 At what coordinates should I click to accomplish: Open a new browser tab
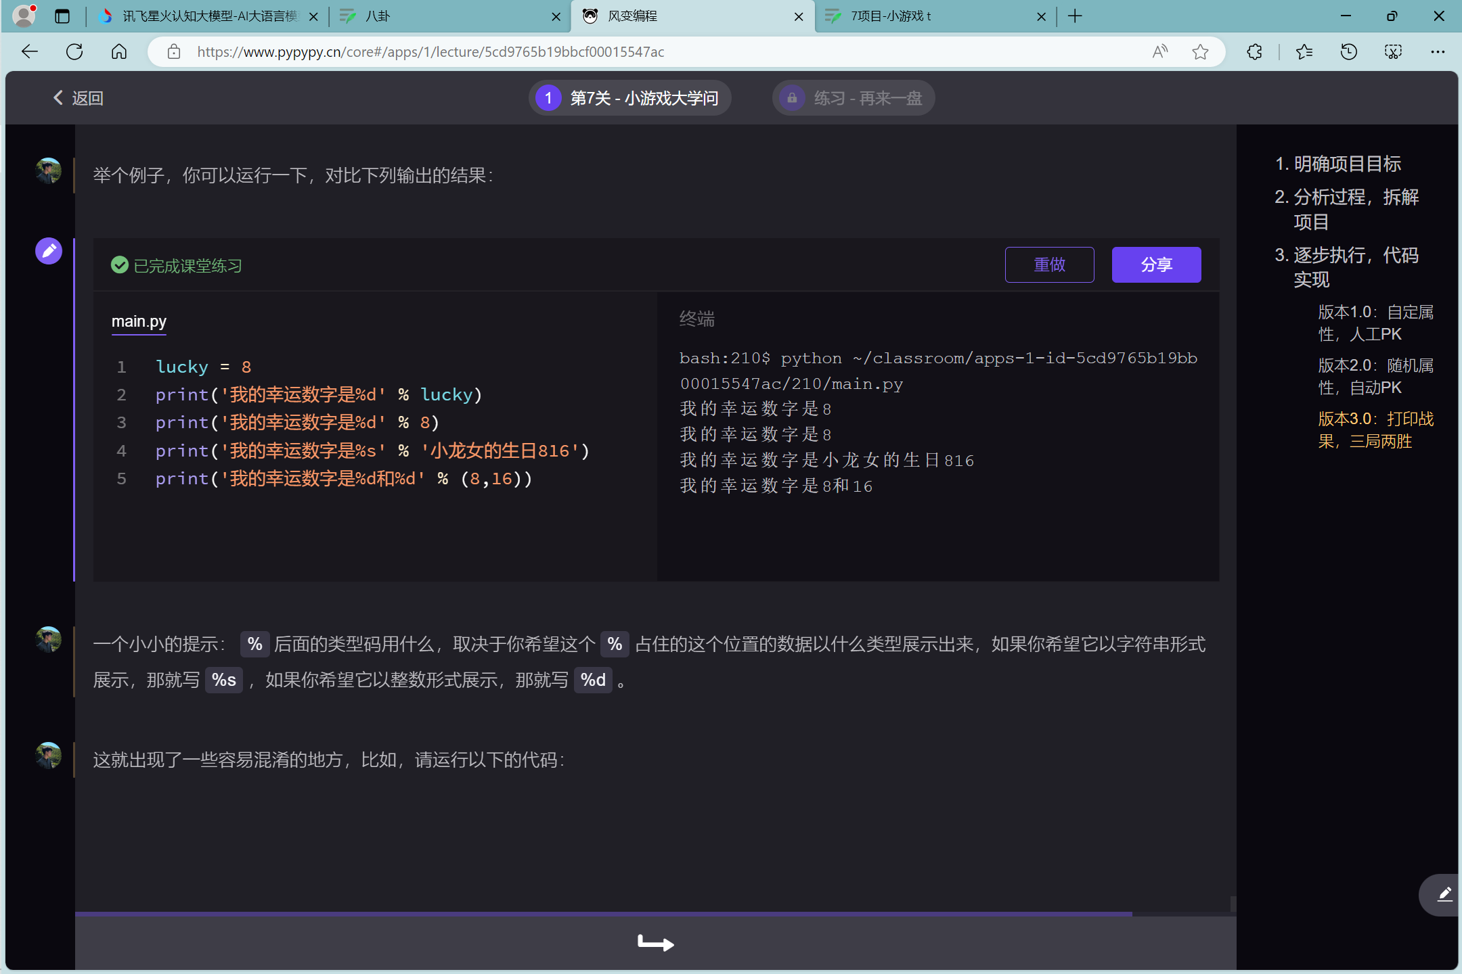click(1075, 16)
